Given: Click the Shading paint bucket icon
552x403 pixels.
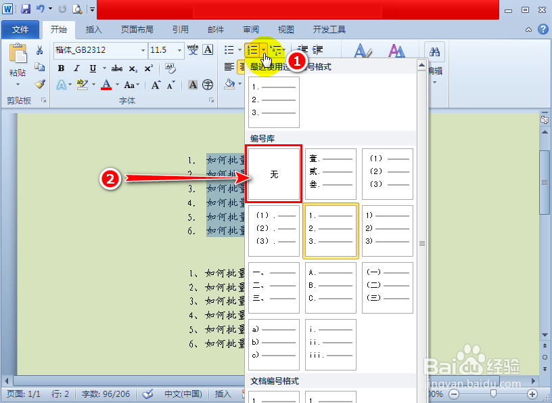Looking at the screenshot, I should (x=230, y=84).
